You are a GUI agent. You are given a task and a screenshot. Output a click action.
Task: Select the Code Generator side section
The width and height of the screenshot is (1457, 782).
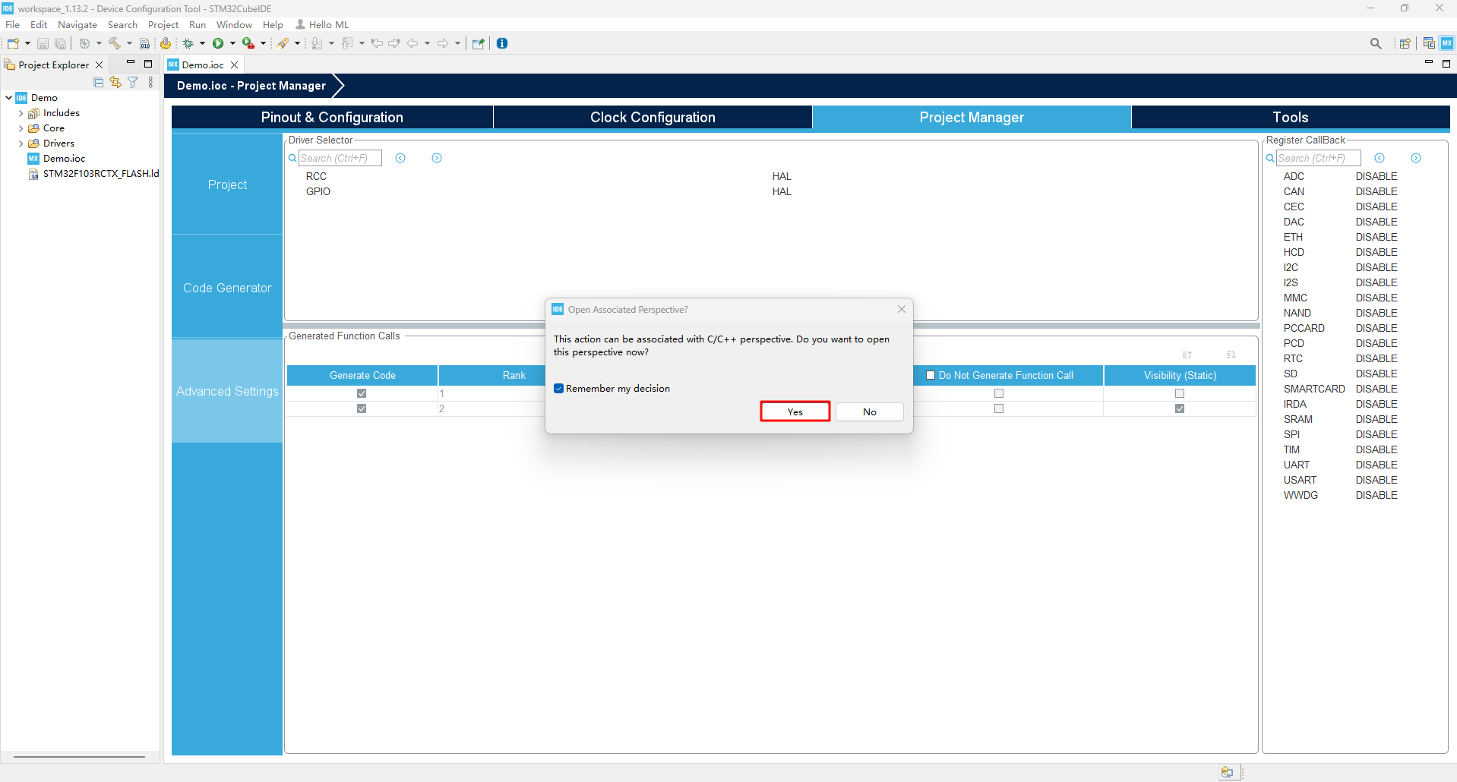click(227, 288)
